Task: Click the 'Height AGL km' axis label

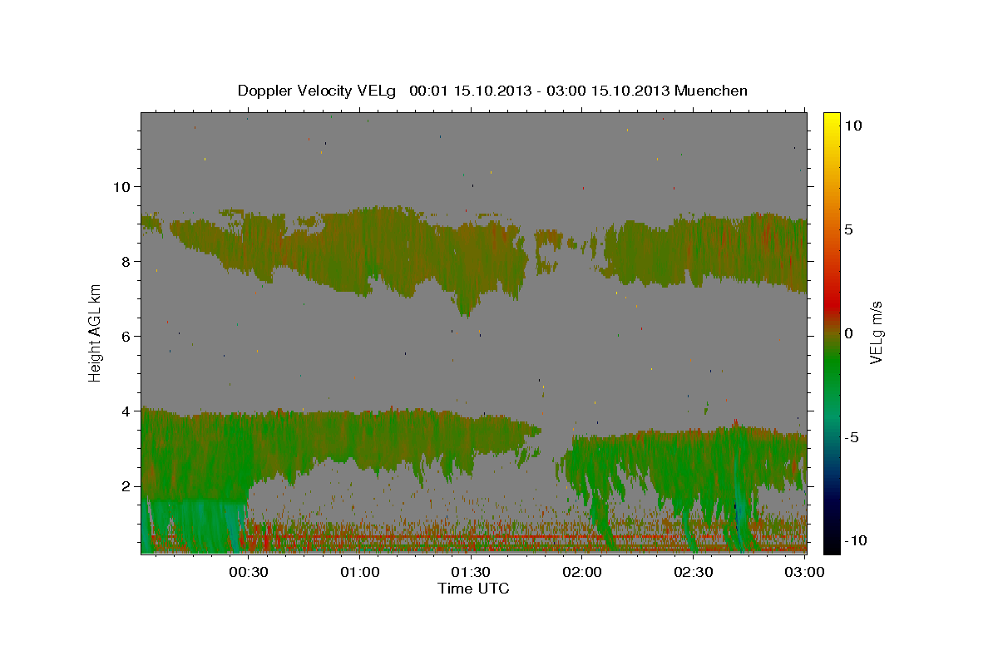Action: [96, 332]
